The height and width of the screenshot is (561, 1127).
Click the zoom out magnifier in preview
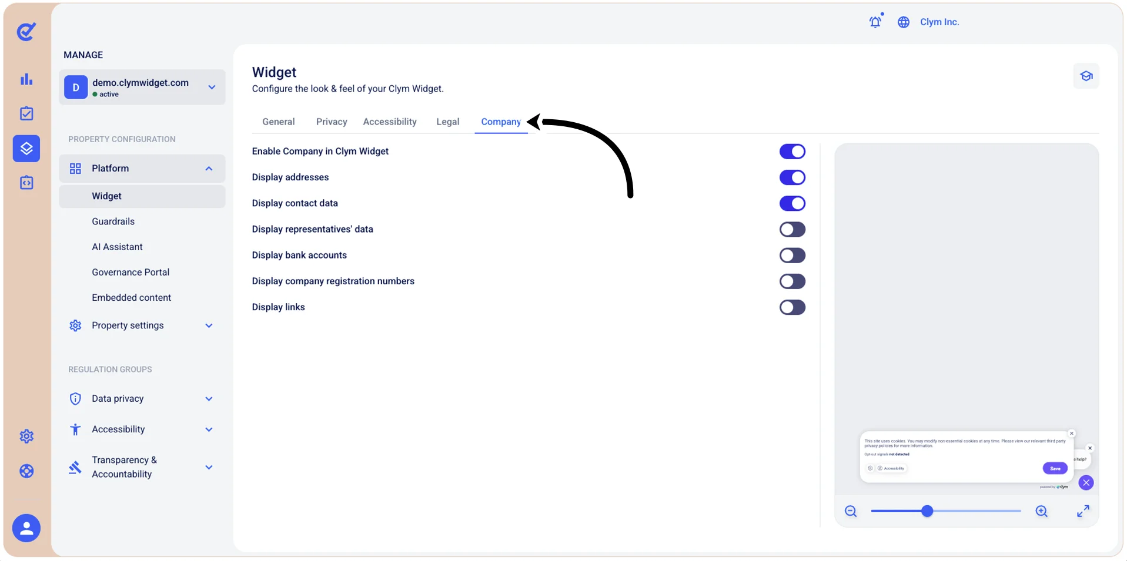(x=851, y=511)
